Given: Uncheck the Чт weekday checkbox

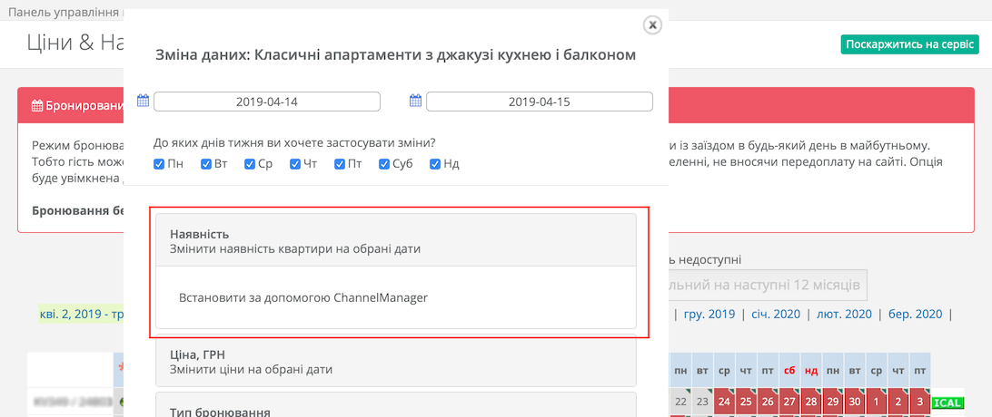Looking at the screenshot, I should (295, 164).
